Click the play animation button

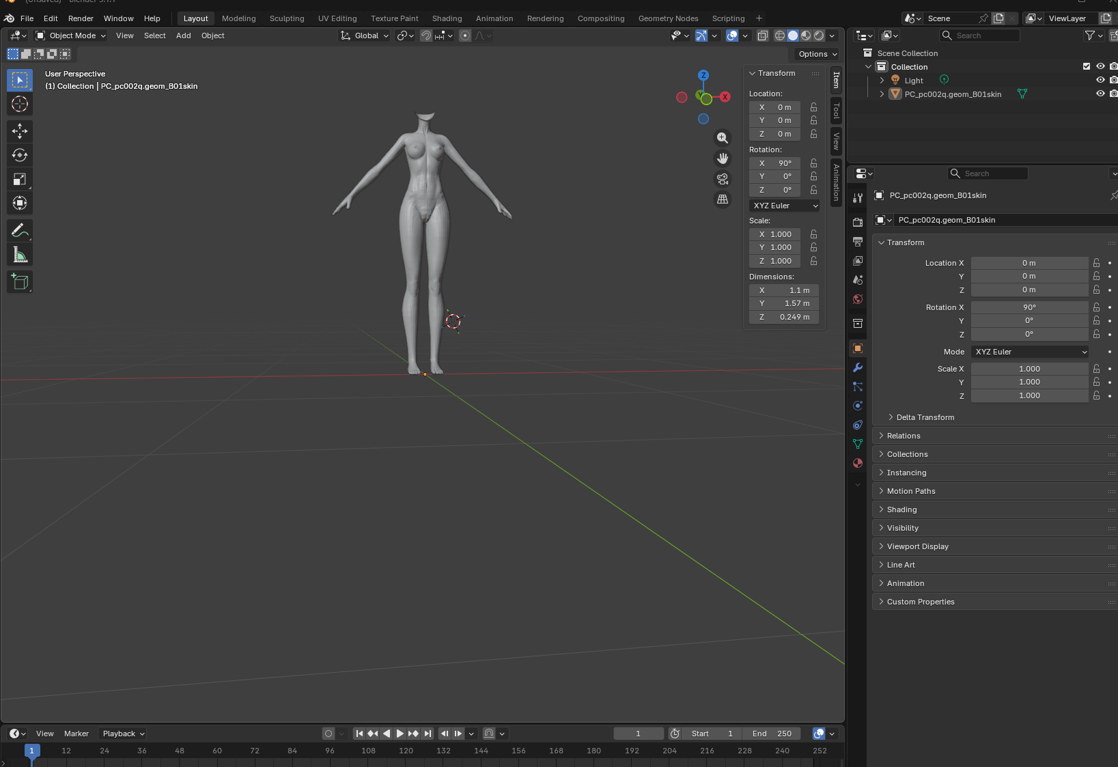click(400, 734)
